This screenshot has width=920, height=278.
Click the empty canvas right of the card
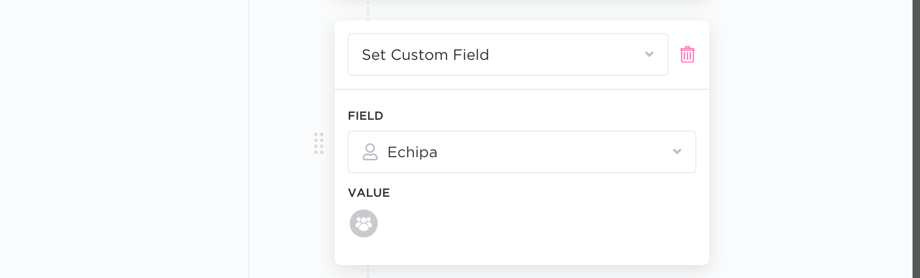pos(808,139)
